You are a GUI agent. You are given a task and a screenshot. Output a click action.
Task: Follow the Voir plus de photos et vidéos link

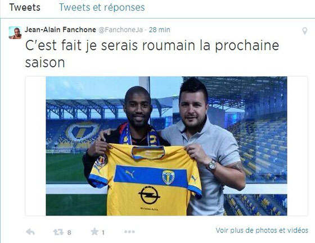(262, 230)
